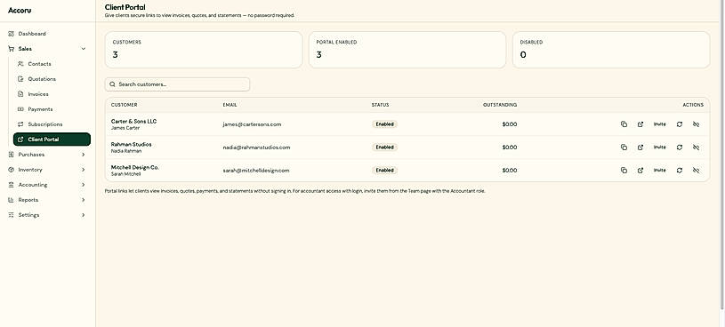Expand the Purchases menu chevron
Viewport: 725px width, 327px height.
coord(84,155)
